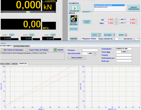Image resolution: width=141 pixels, height=110 pixels.
Task: Click the RAMPA up arrow button
Action: coord(96,35)
